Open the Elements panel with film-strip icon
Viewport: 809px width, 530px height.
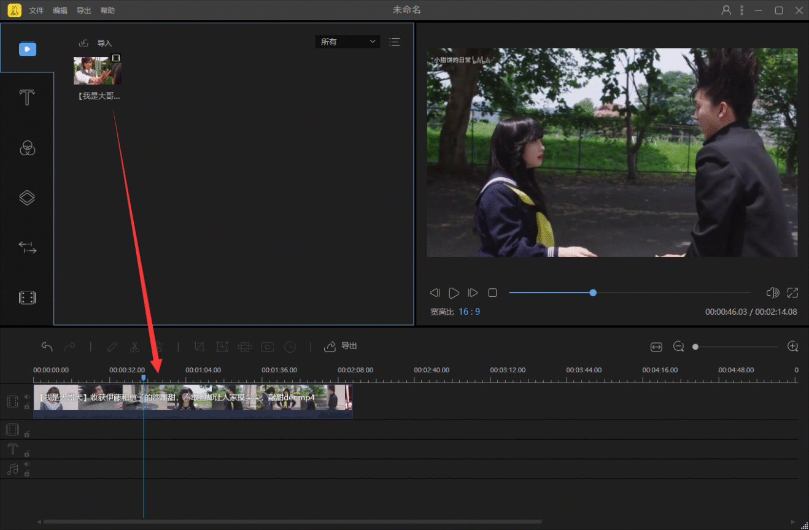click(27, 298)
